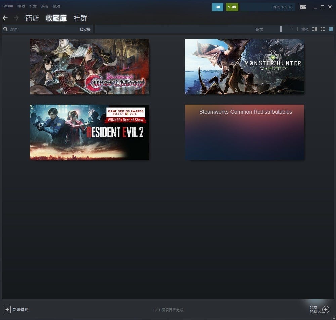Click the 縮放 zoom slider handle

[281, 29]
